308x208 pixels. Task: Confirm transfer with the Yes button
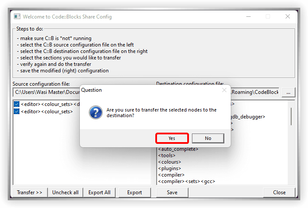click(172, 138)
